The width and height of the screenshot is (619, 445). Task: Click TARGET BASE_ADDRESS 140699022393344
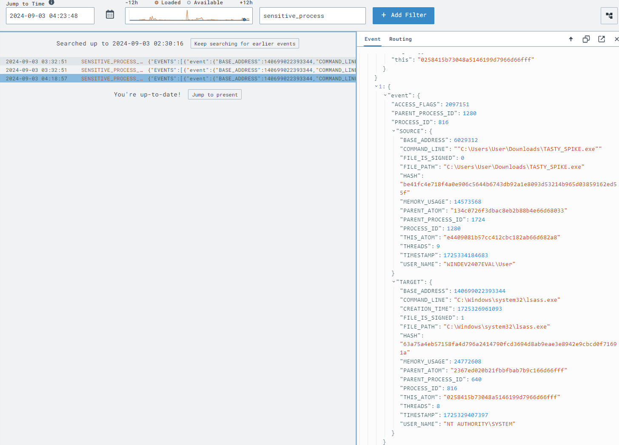[x=479, y=291]
